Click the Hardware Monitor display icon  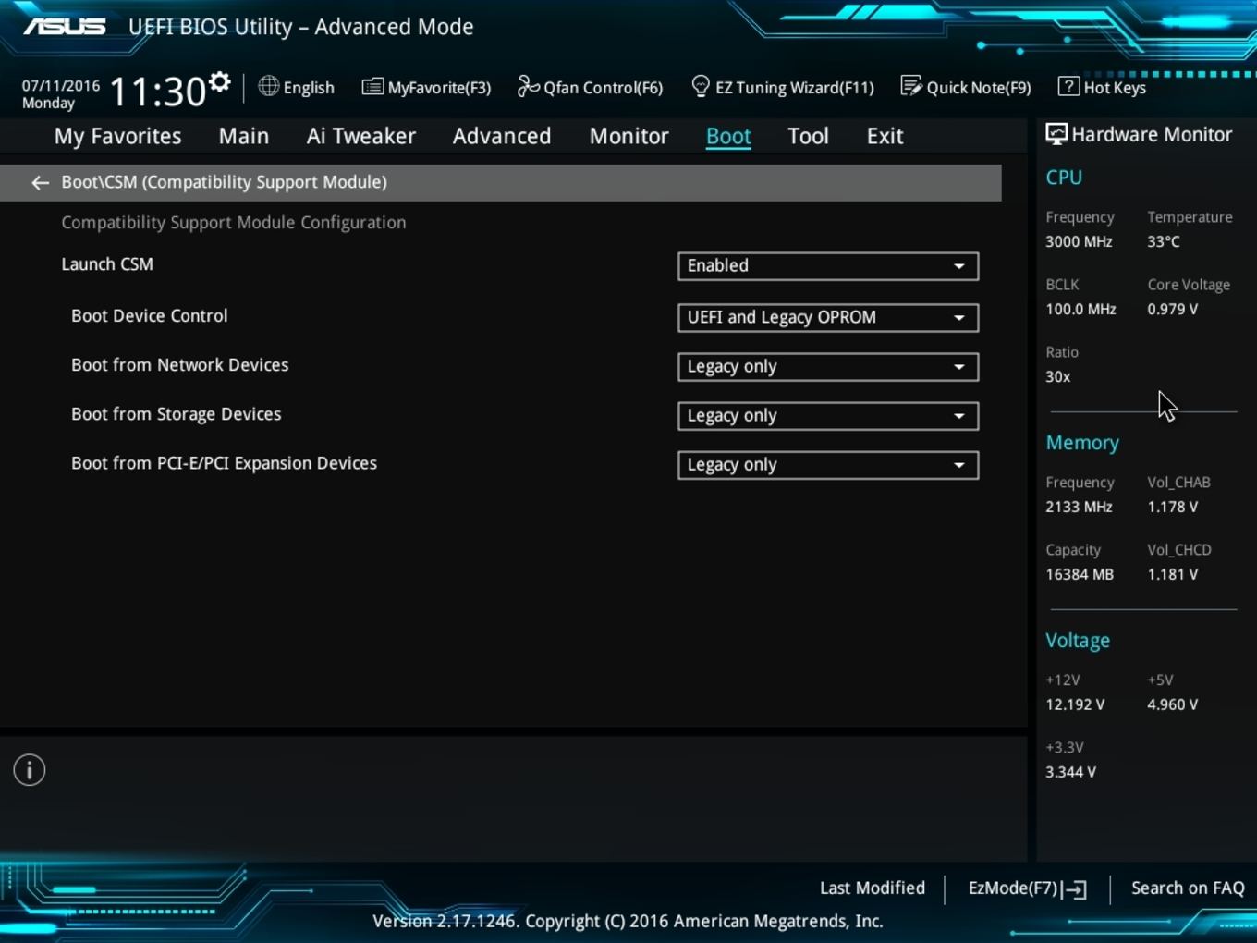click(x=1056, y=134)
